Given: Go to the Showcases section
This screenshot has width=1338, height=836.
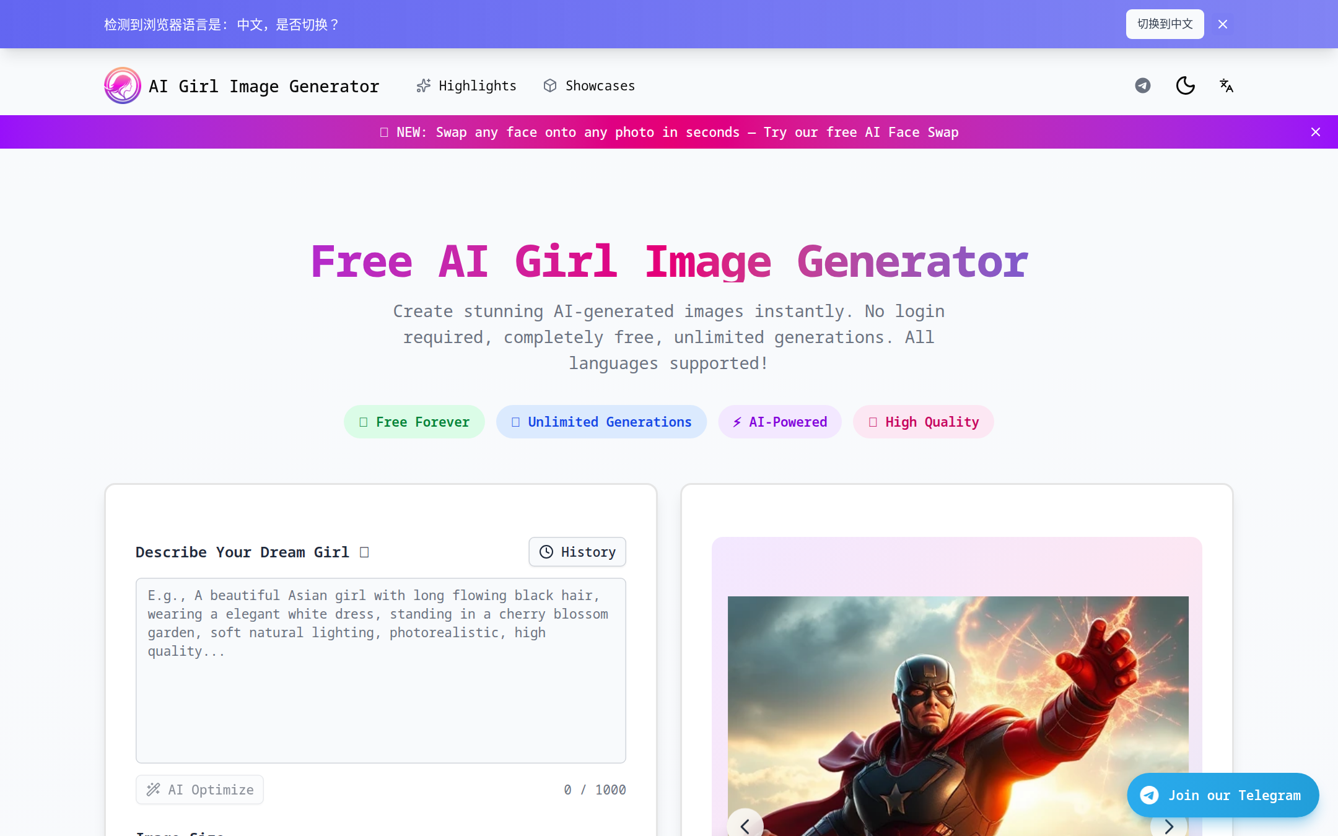Looking at the screenshot, I should click(589, 85).
